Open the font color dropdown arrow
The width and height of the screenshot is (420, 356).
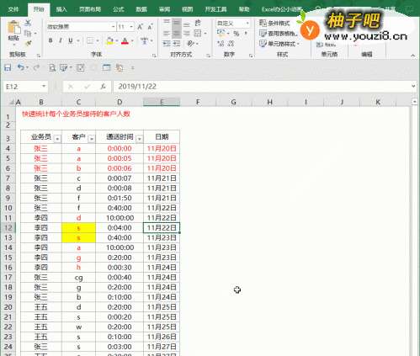click(132, 41)
